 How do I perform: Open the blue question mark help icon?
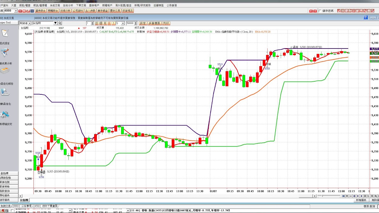(366, 17)
